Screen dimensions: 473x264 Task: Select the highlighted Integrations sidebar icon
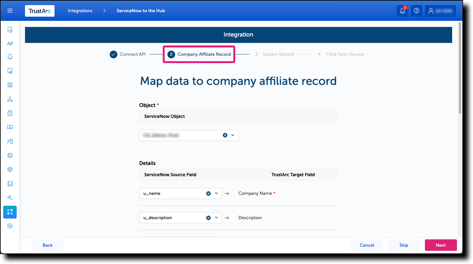[x=10, y=212]
